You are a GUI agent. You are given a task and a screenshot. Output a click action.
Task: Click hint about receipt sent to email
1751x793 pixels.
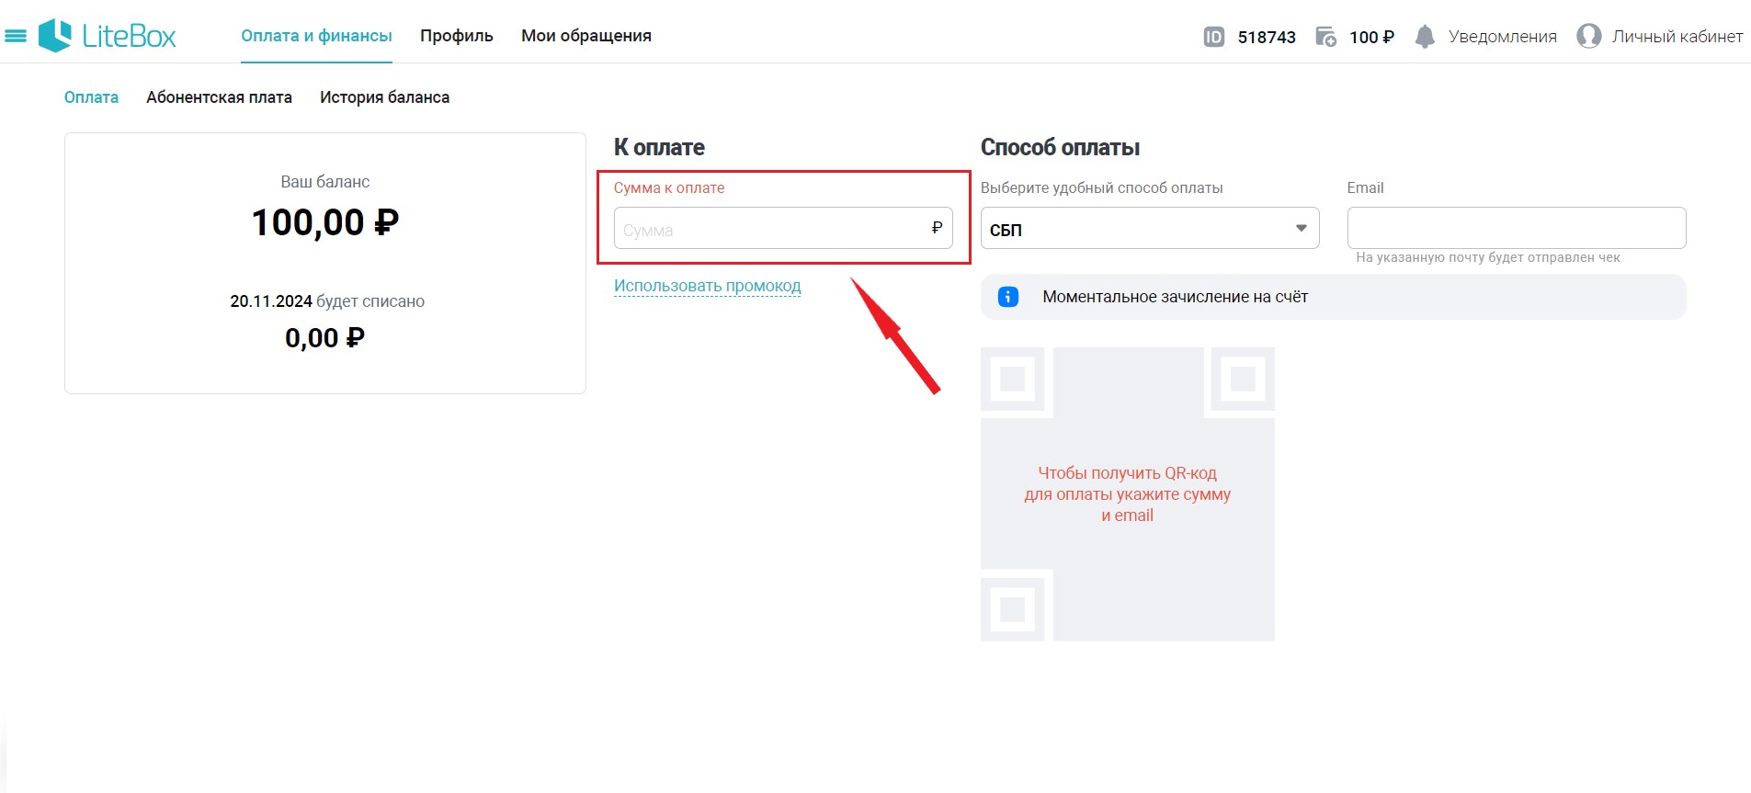pos(1488,257)
